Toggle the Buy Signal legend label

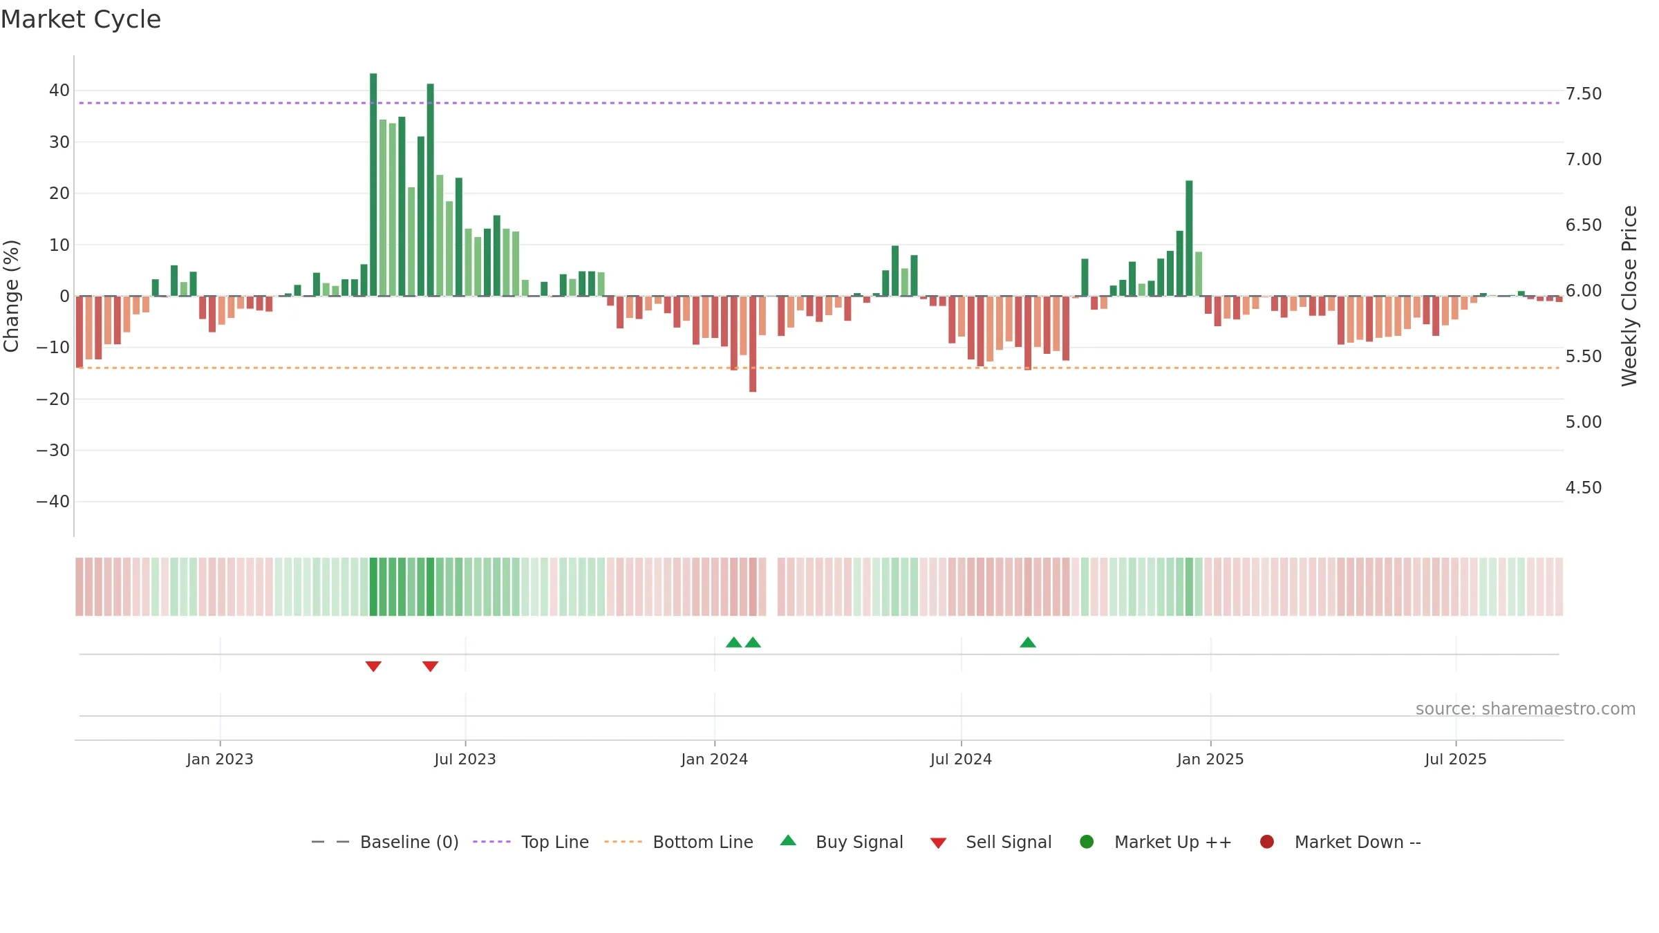tap(859, 842)
